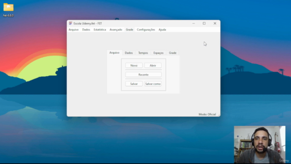Maximize the FET window
The width and height of the screenshot is (291, 164).
click(204, 23)
